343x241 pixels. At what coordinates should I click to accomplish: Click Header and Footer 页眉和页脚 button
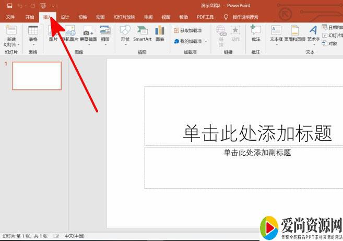[295, 30]
